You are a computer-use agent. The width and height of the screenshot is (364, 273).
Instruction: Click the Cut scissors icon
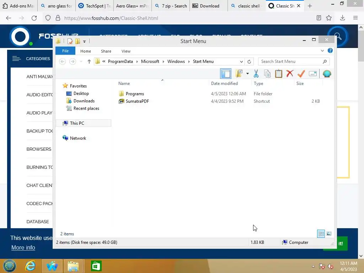tap(256, 74)
